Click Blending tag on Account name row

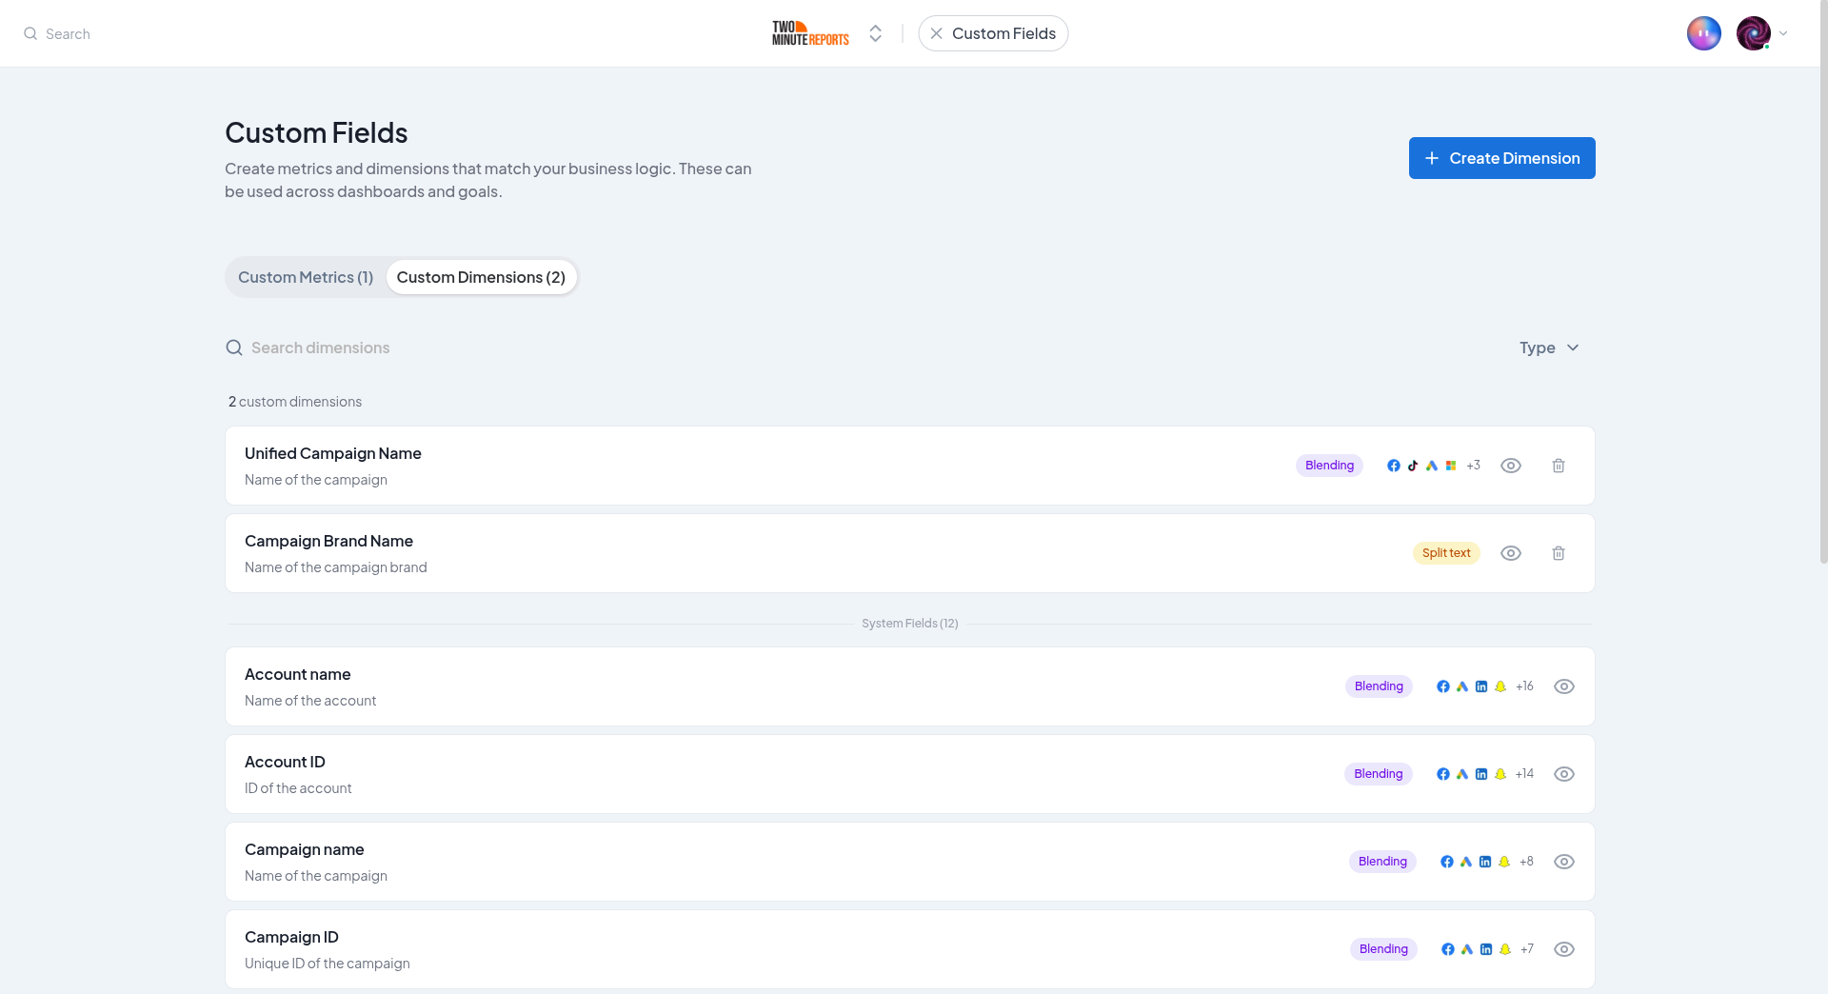pos(1379,686)
